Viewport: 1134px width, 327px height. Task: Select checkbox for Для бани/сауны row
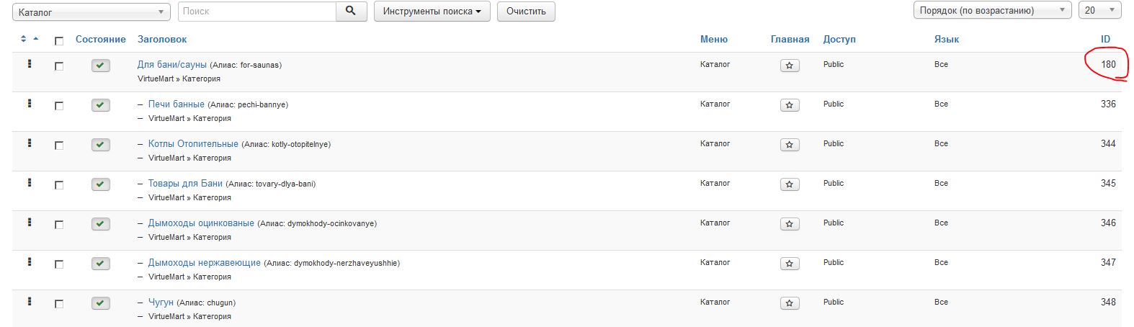click(59, 66)
